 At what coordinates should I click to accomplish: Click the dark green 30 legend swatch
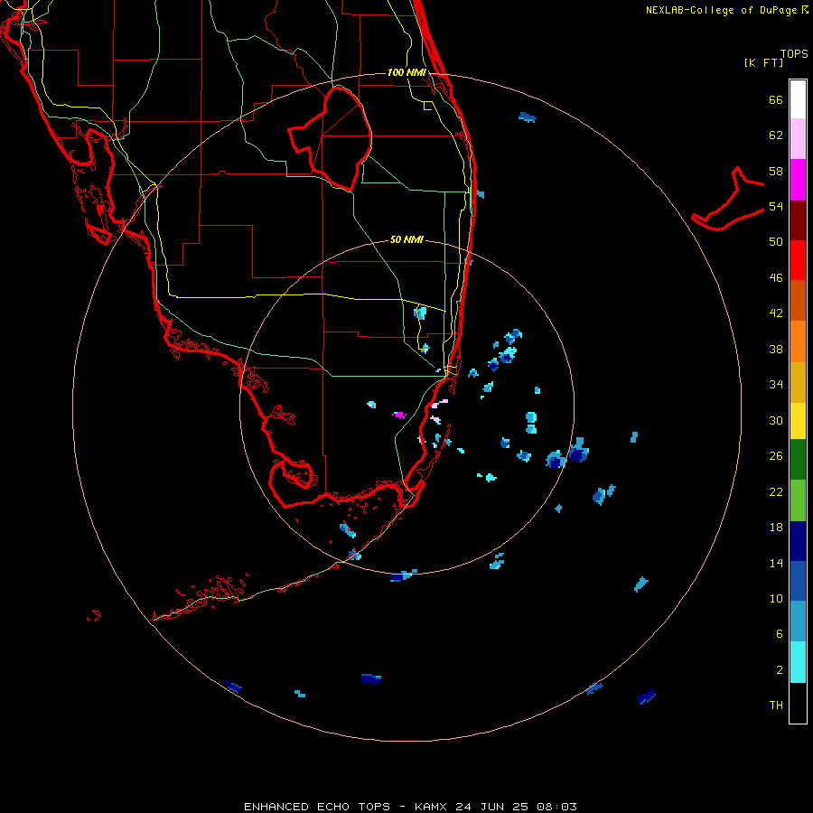point(798,460)
